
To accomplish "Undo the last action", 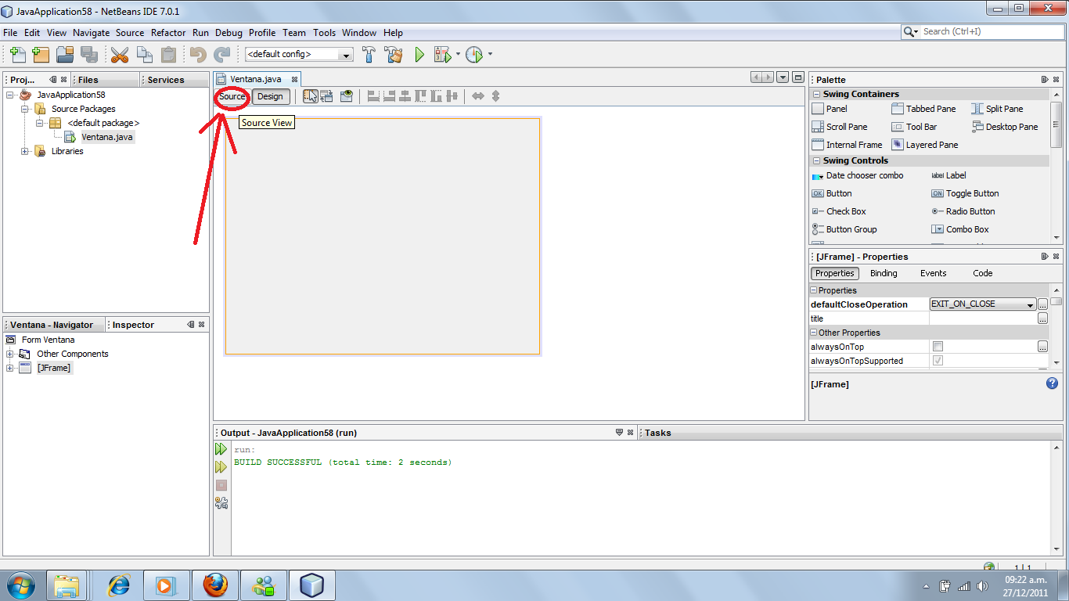I will coord(198,55).
